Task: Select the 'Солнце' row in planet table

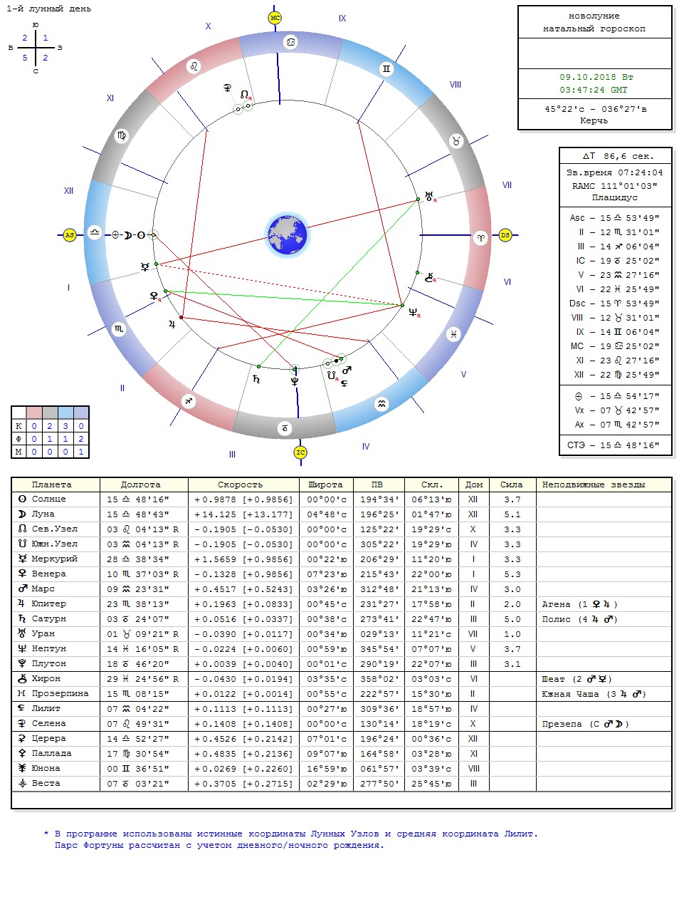Action: coord(49,499)
